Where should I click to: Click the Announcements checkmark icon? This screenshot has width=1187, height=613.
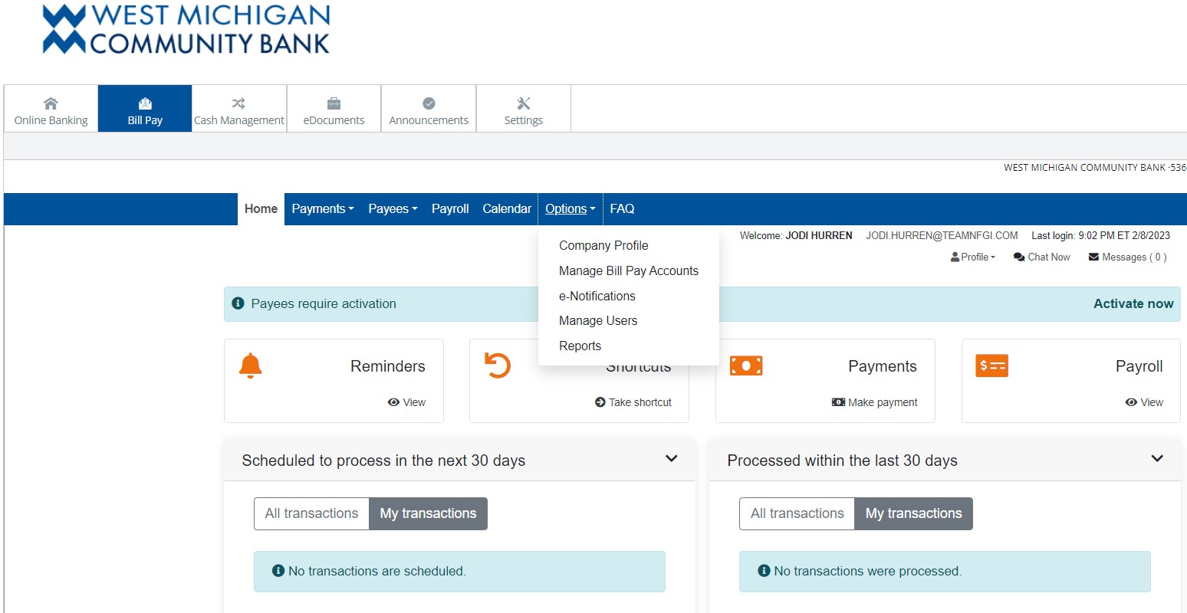[429, 103]
